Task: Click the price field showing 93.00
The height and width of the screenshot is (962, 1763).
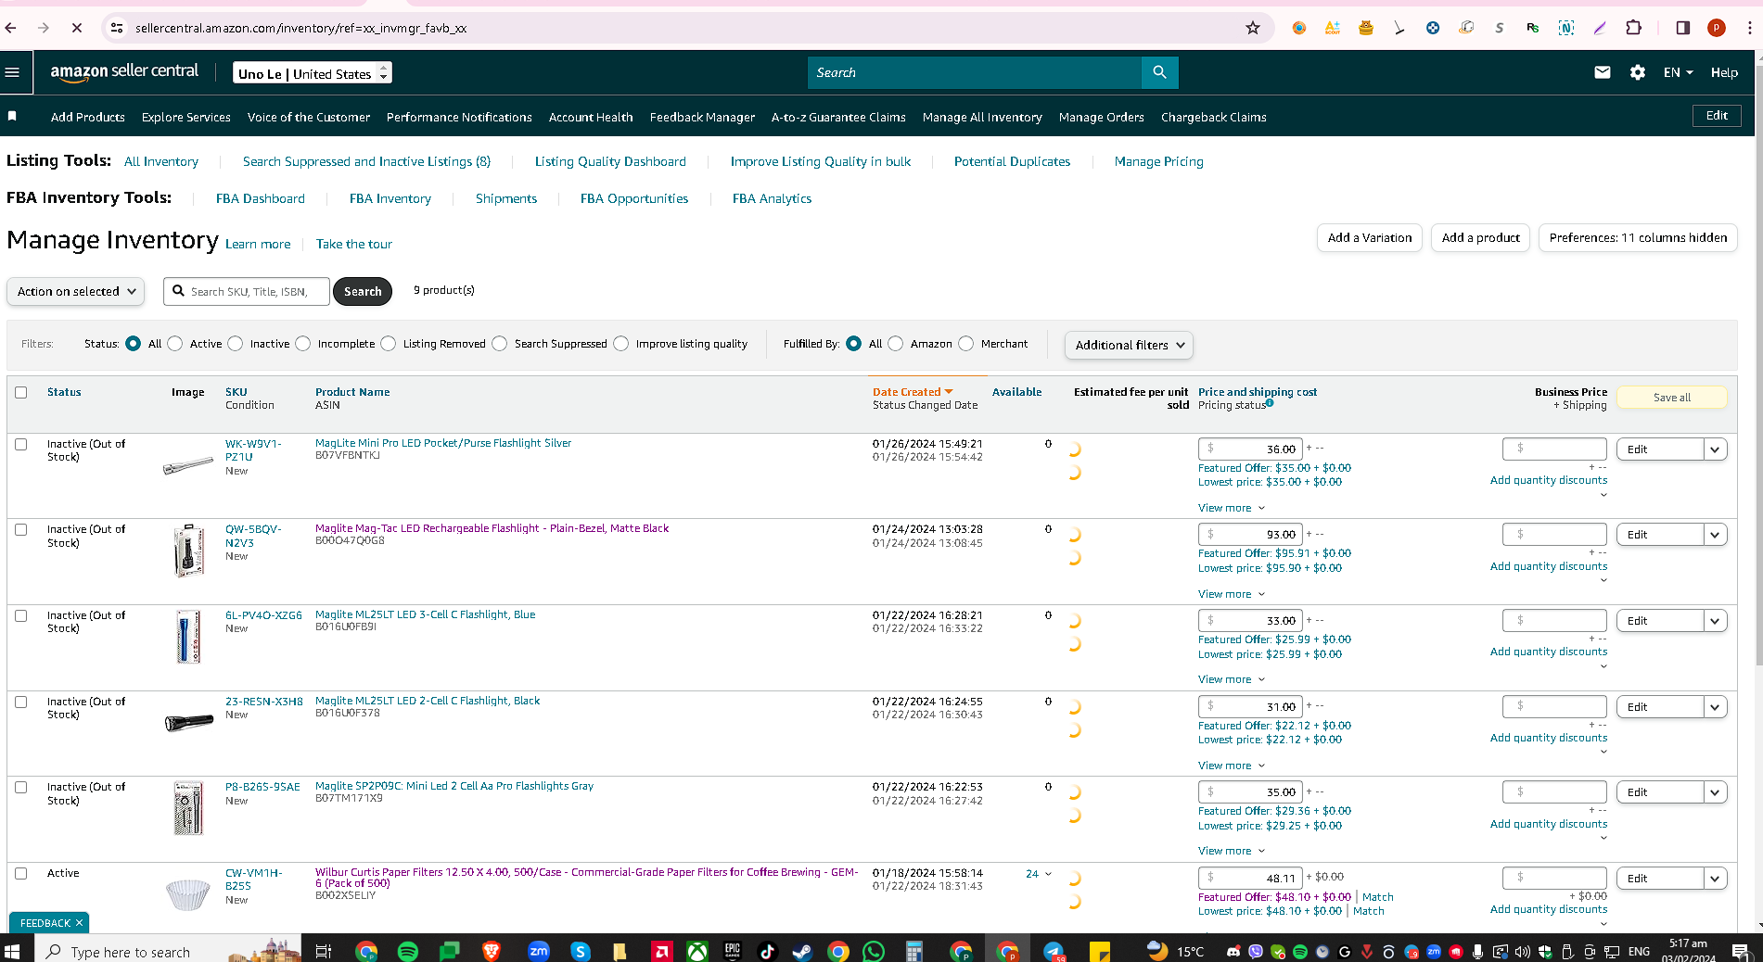Action: pos(1250,535)
